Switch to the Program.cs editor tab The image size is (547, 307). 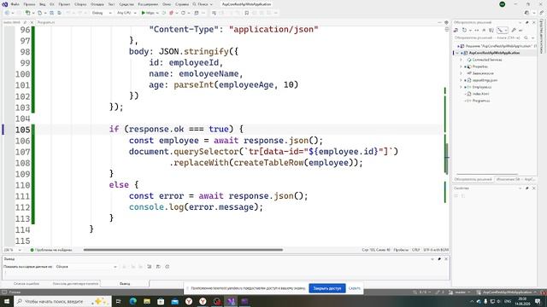46,22
